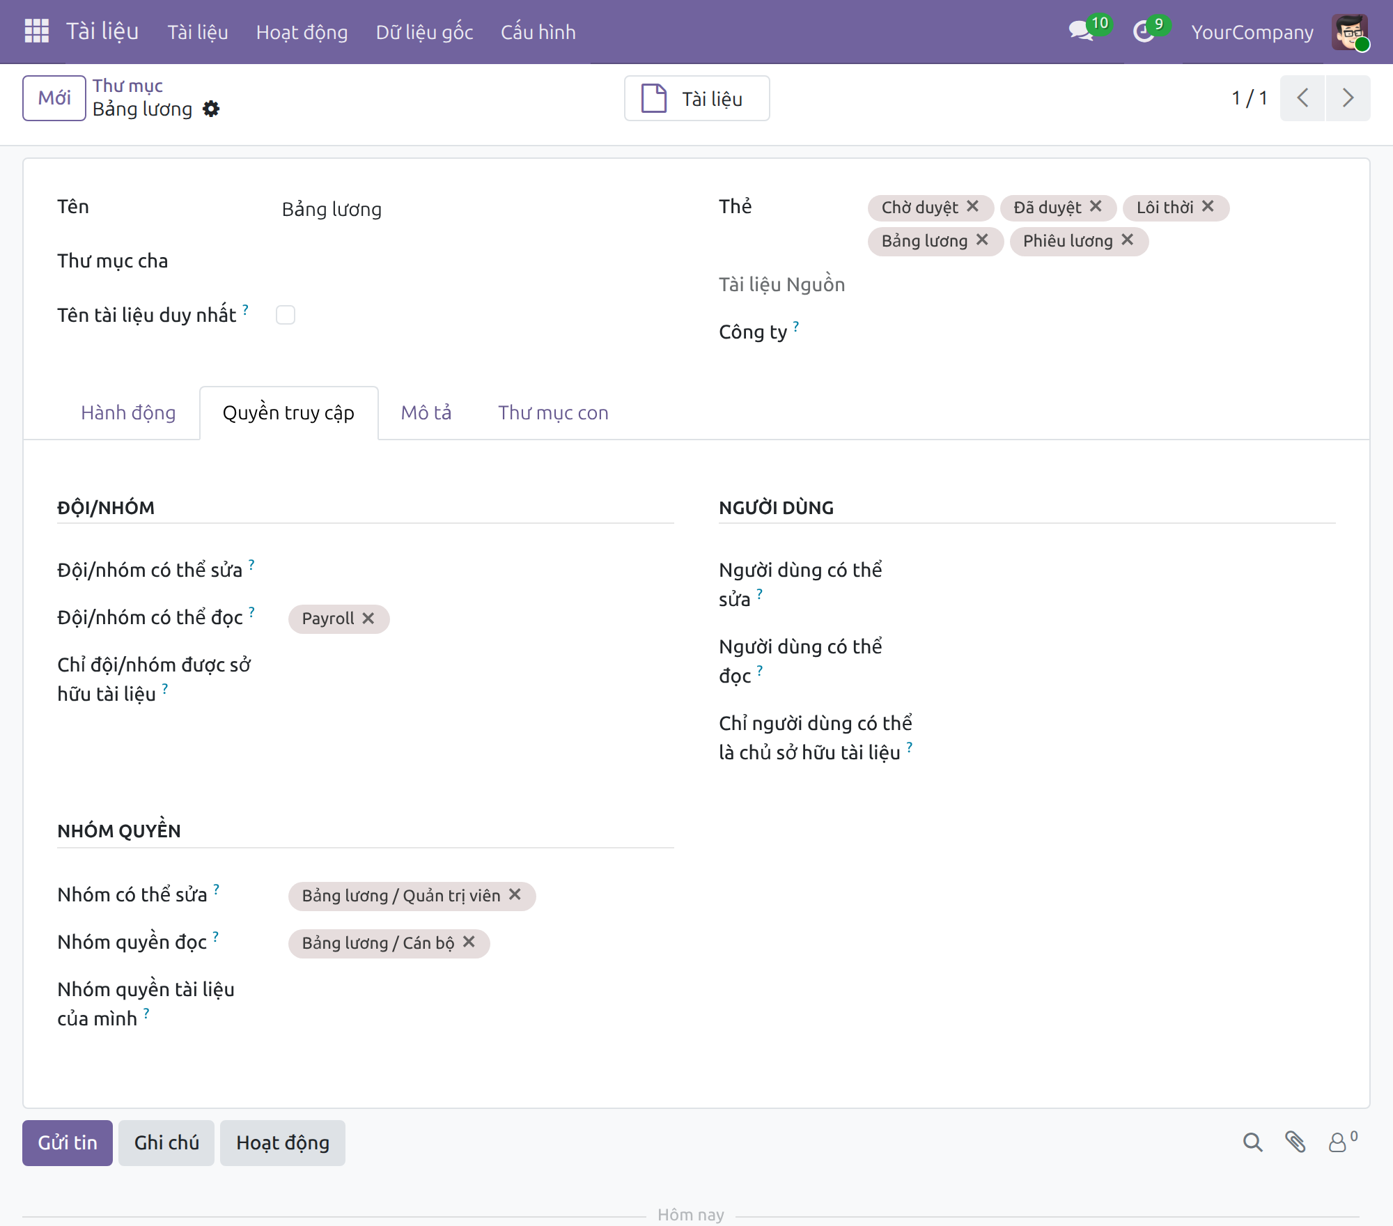The height and width of the screenshot is (1226, 1393).
Task: Click the Ghi chú button
Action: click(166, 1143)
